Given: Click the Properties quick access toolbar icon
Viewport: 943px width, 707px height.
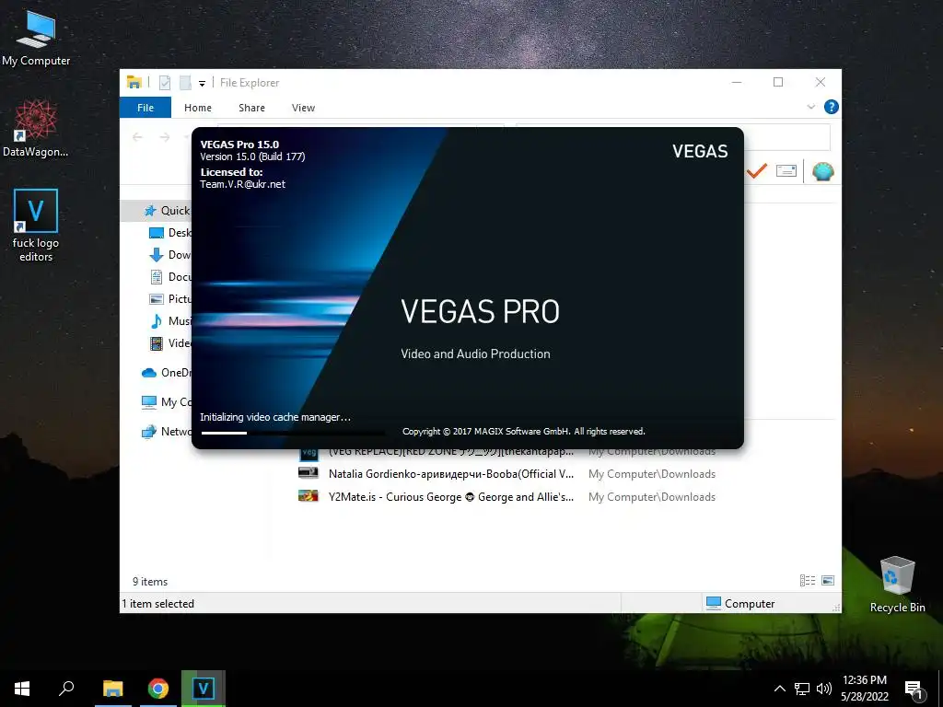Looking at the screenshot, I should pyautogui.click(x=164, y=83).
